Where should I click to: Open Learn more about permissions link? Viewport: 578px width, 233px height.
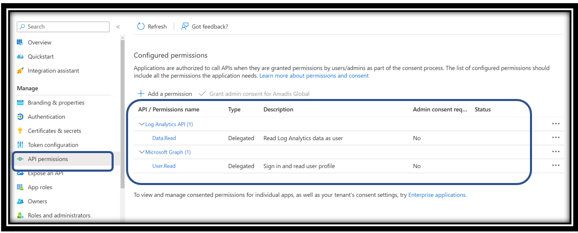click(314, 76)
